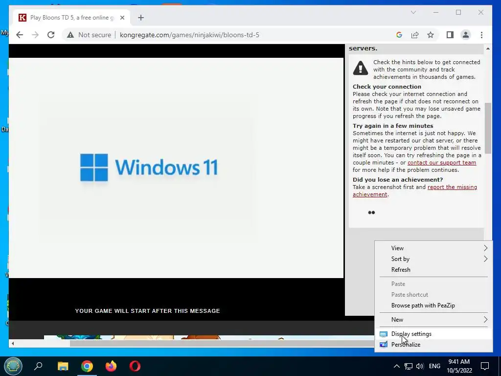Click the chat panel vertical scrollbar thumb
Viewport: 501px width, 376px height.
pos(488,128)
